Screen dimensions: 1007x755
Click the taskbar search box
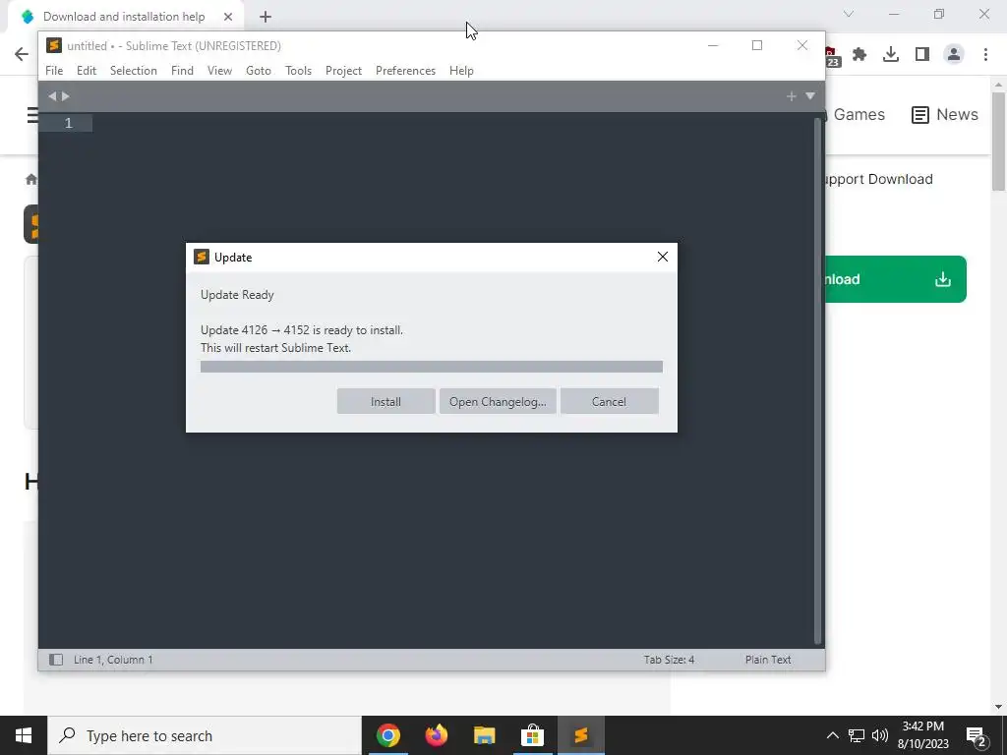click(x=205, y=735)
